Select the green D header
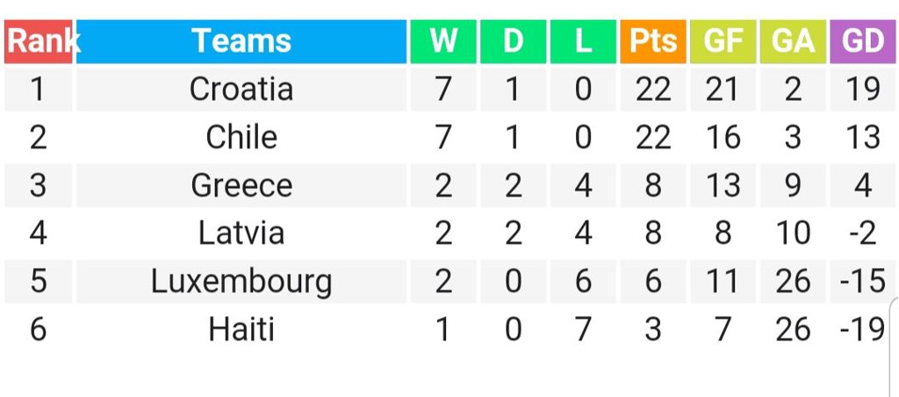Screen dimensions: 899x397 pos(513,41)
